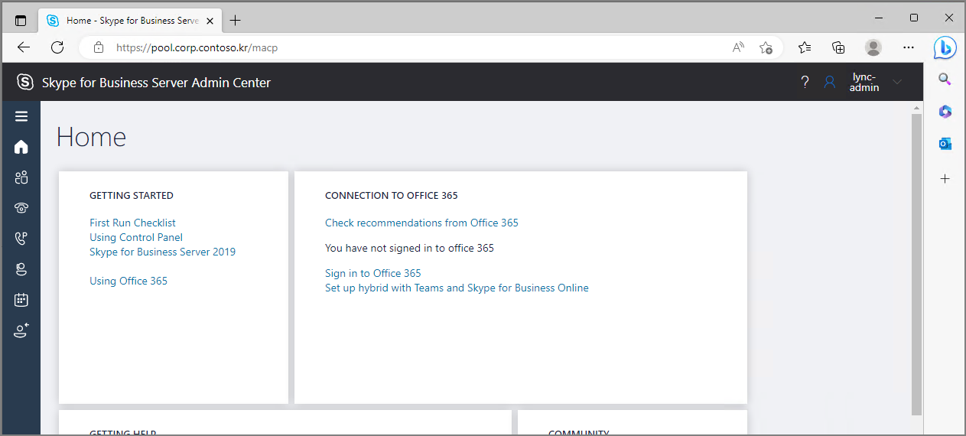
Task: Click the Skype for Business Server Admin Center title
Action: coord(156,83)
